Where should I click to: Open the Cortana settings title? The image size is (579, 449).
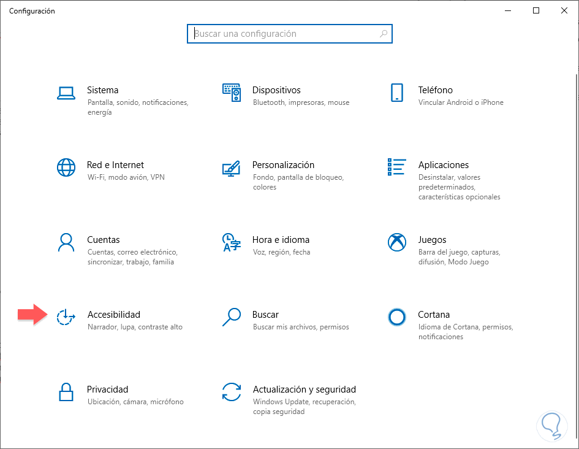(x=434, y=315)
